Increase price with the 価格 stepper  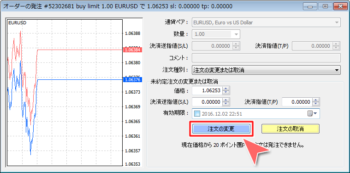tap(226, 89)
